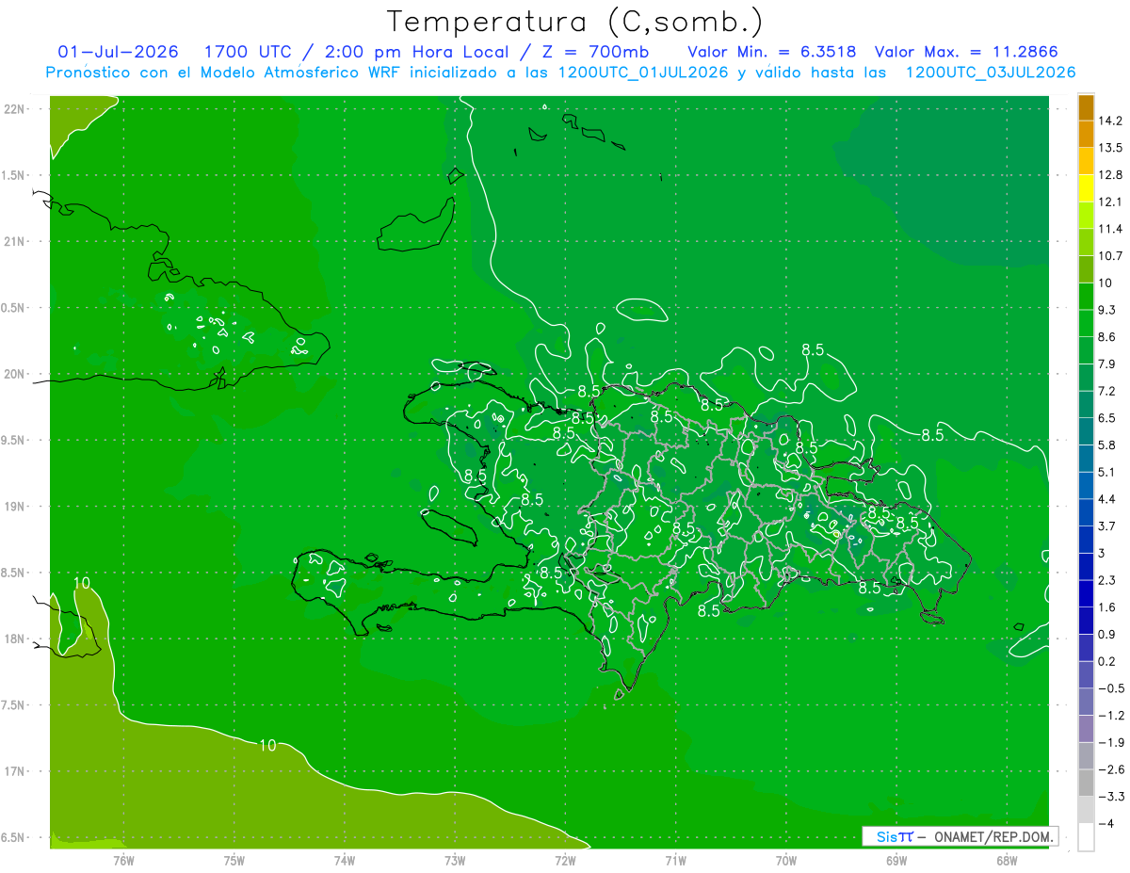Click "2:00 pm Hora Local" text
Screen dimensions: 1130x873
click(417, 51)
